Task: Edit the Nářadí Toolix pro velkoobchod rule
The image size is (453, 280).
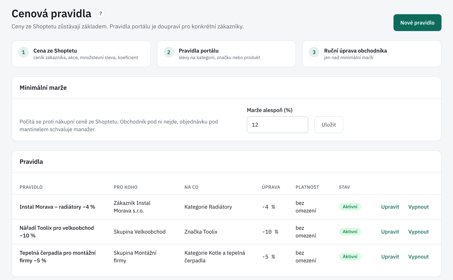Action: tap(390, 232)
